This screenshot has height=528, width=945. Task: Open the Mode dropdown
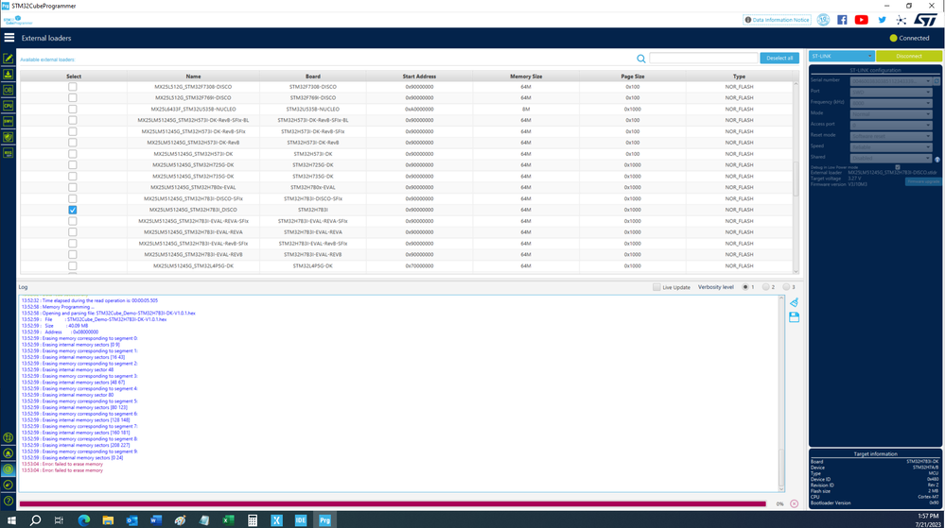pos(891,113)
